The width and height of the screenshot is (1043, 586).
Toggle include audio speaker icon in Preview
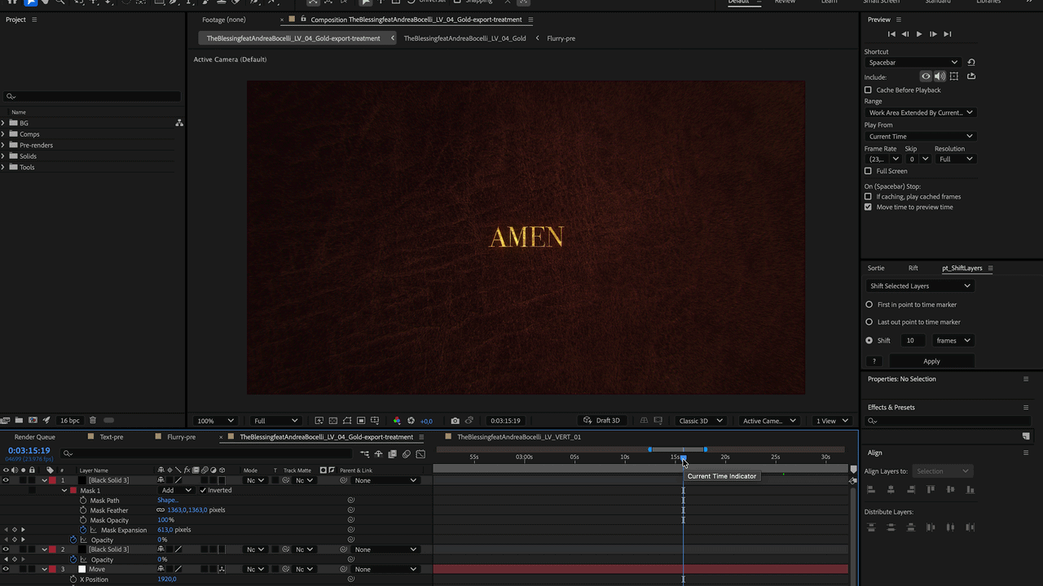pos(940,77)
